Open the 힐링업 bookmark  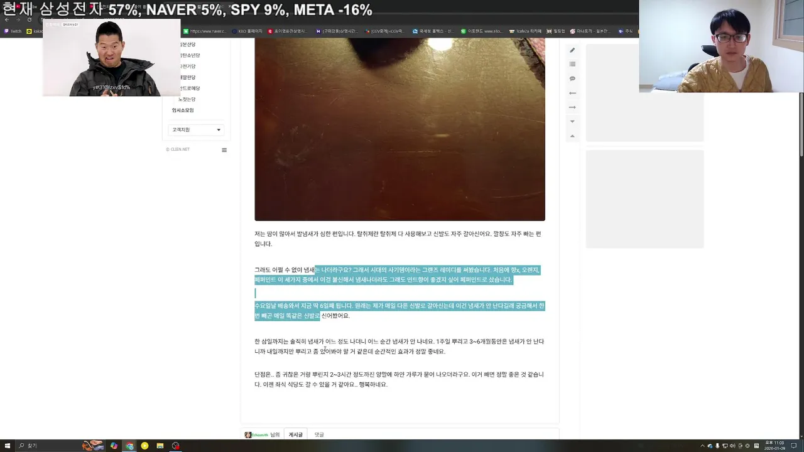tap(556, 31)
